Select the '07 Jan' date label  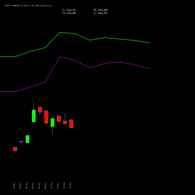click(x=33, y=186)
